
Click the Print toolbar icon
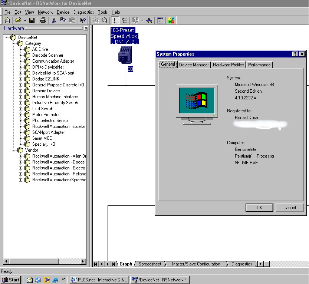pyautogui.click(x=43, y=20)
